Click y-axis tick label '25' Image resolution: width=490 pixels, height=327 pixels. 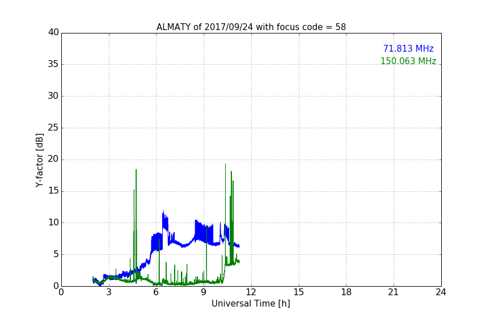[53, 128]
